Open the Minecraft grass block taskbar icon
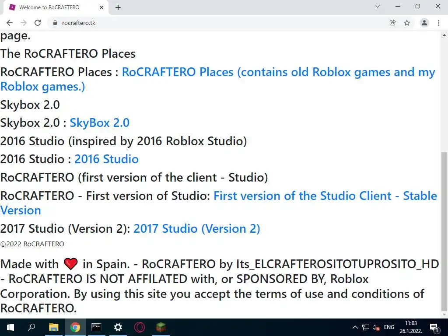Screen dimensions: 448x336 pos(161,327)
